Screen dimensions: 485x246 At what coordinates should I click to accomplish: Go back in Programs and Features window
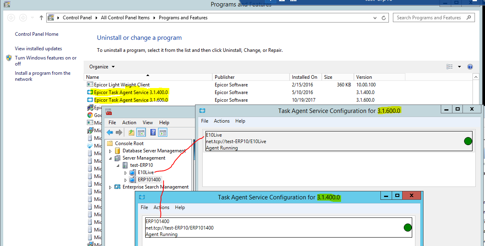pos(11,18)
